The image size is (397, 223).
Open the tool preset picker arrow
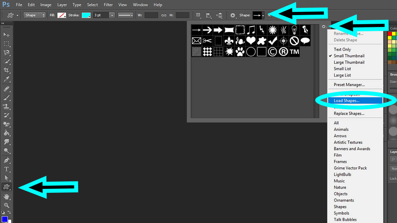click(17, 15)
